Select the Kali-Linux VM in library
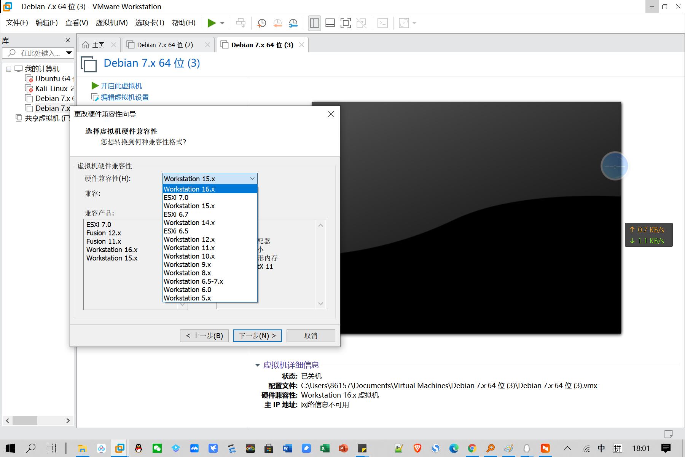Image resolution: width=685 pixels, height=457 pixels. [x=49, y=88]
